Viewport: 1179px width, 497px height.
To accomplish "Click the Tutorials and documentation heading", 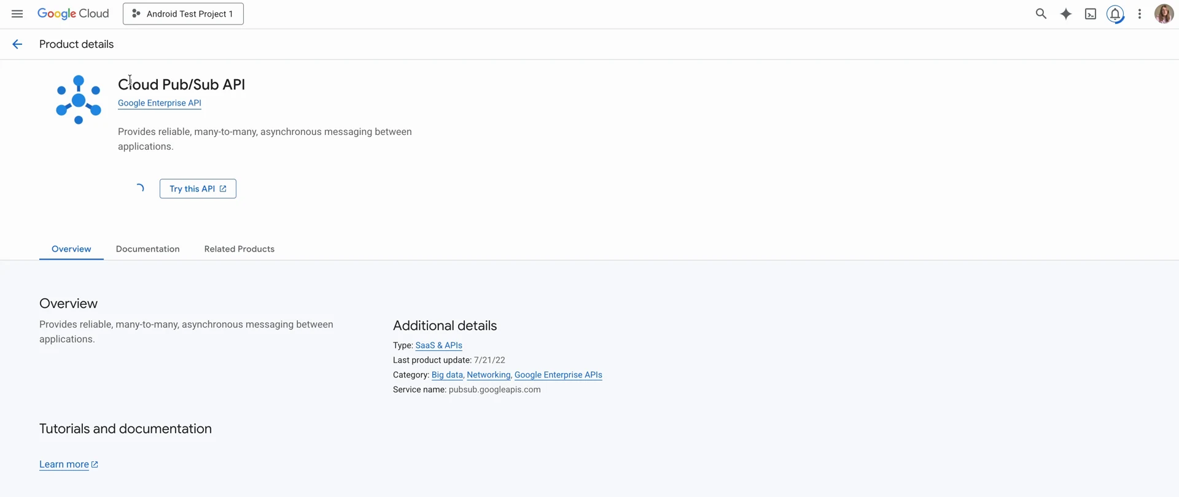I will coord(125,429).
